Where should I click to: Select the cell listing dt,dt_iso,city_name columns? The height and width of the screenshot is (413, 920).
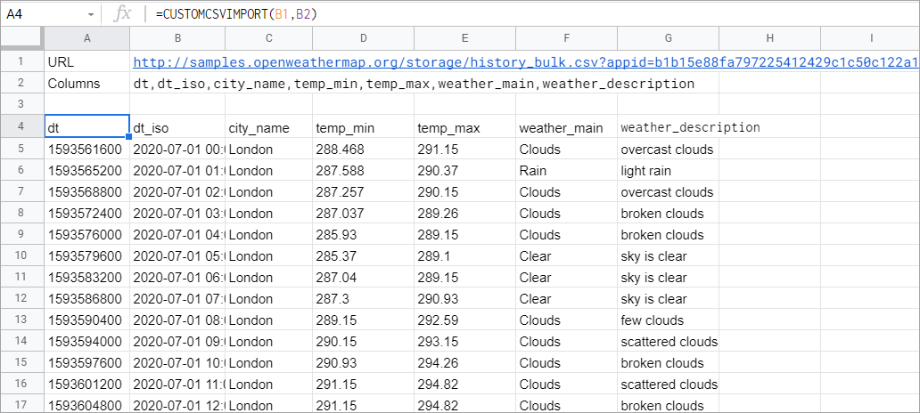click(x=414, y=83)
